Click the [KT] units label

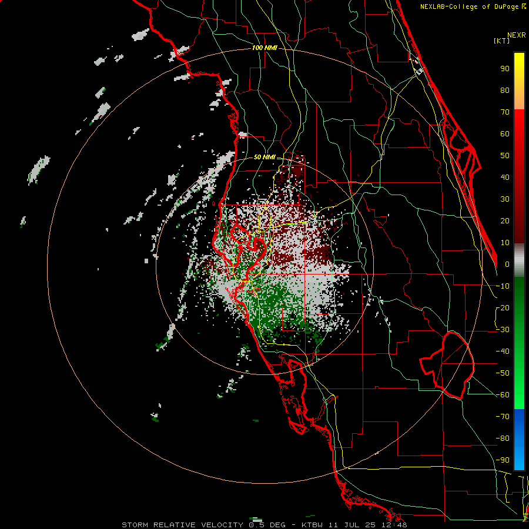click(x=502, y=41)
